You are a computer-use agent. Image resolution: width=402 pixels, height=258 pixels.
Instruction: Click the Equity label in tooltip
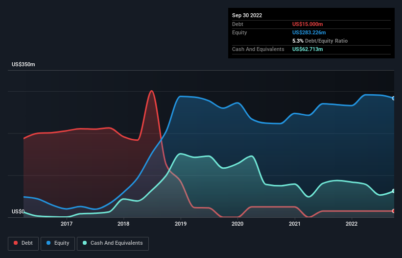click(239, 32)
